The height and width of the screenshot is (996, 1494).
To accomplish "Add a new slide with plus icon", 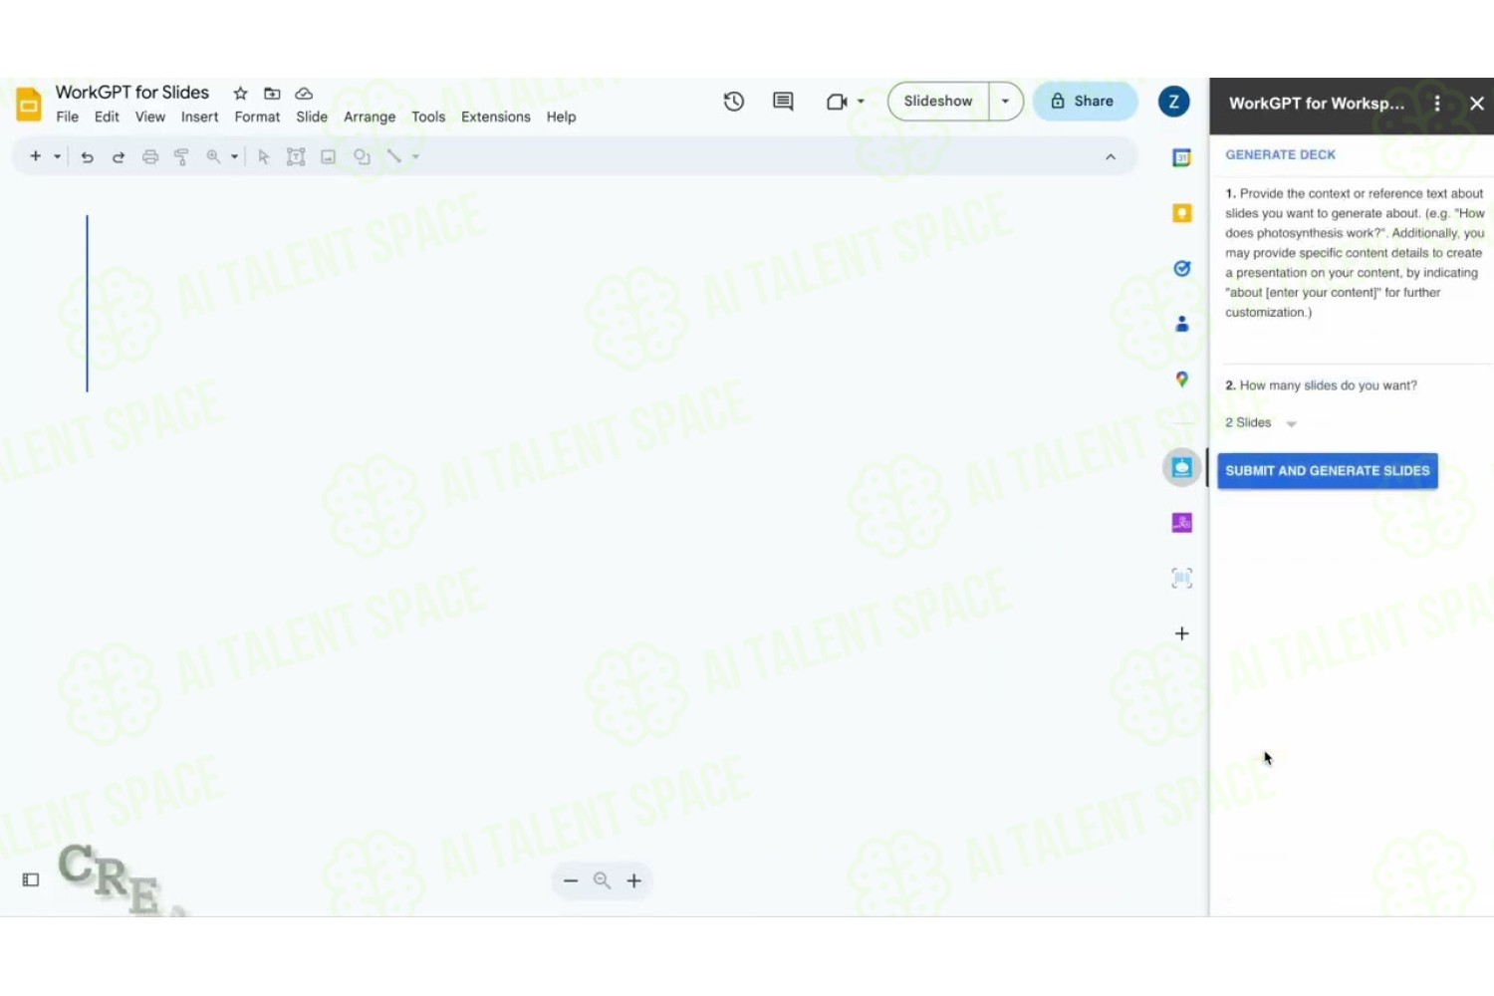I will coord(36,156).
